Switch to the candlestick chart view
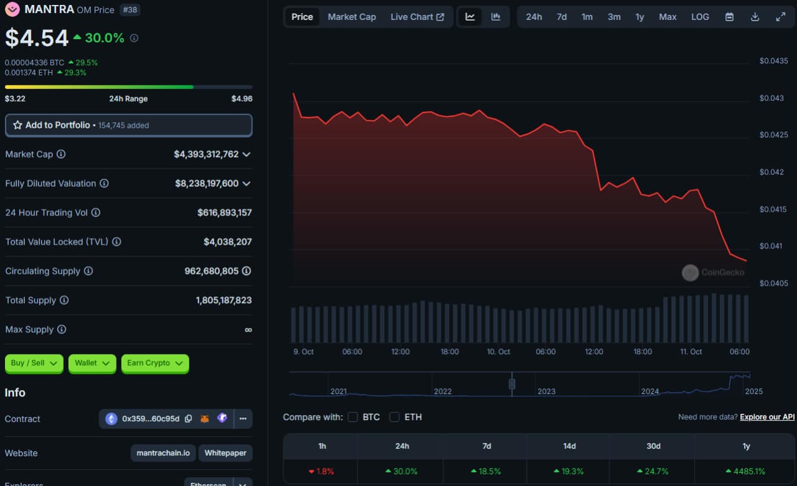The image size is (797, 486). pyautogui.click(x=496, y=17)
